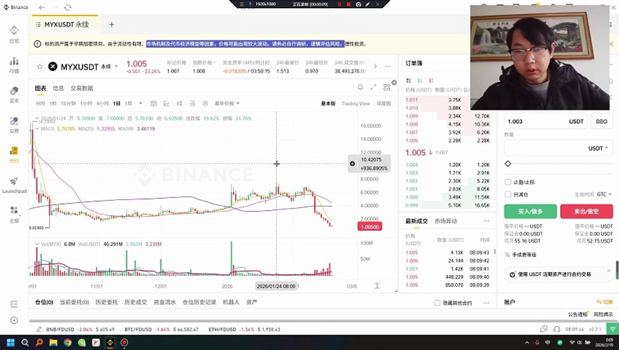Open the 历史委托 order history tab

[107, 302]
